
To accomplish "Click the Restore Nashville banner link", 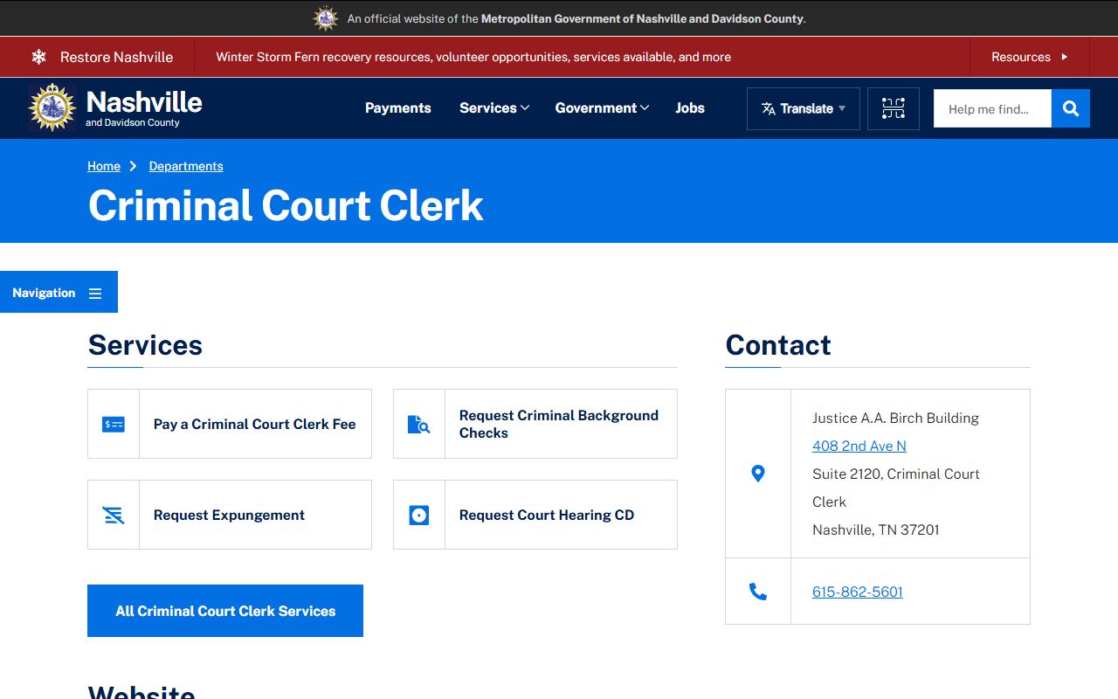I will [116, 57].
